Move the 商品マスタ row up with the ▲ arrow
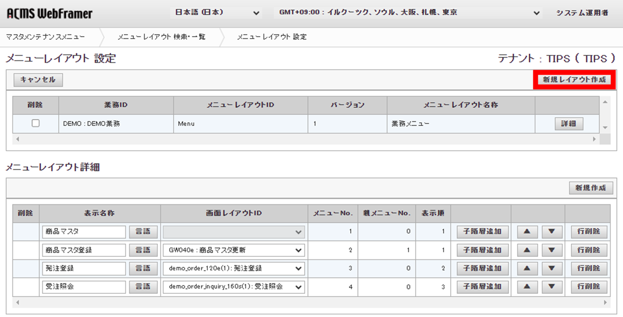 (527, 232)
